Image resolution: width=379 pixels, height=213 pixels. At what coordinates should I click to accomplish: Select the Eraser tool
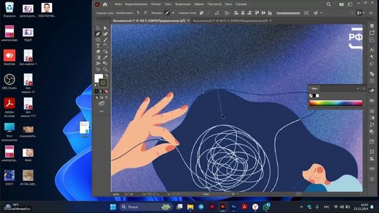pos(98,51)
